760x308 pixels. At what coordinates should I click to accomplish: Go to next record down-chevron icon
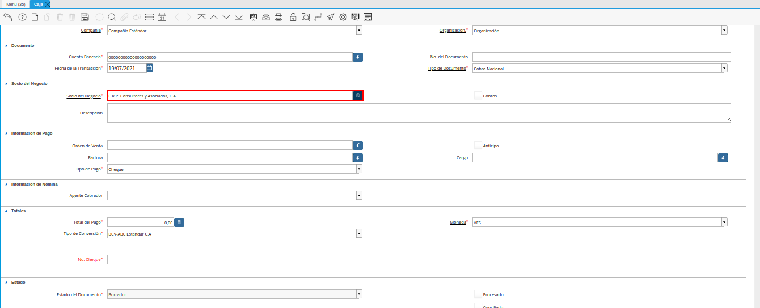click(226, 17)
